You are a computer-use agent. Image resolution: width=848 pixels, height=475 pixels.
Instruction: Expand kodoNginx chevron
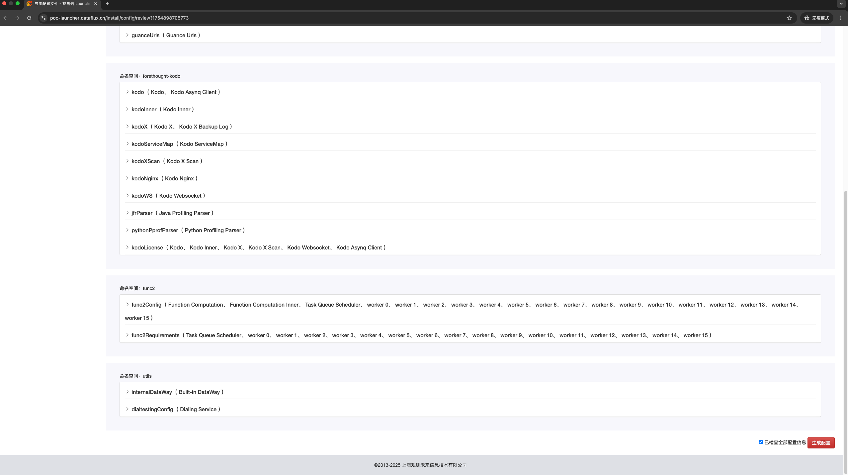127,178
